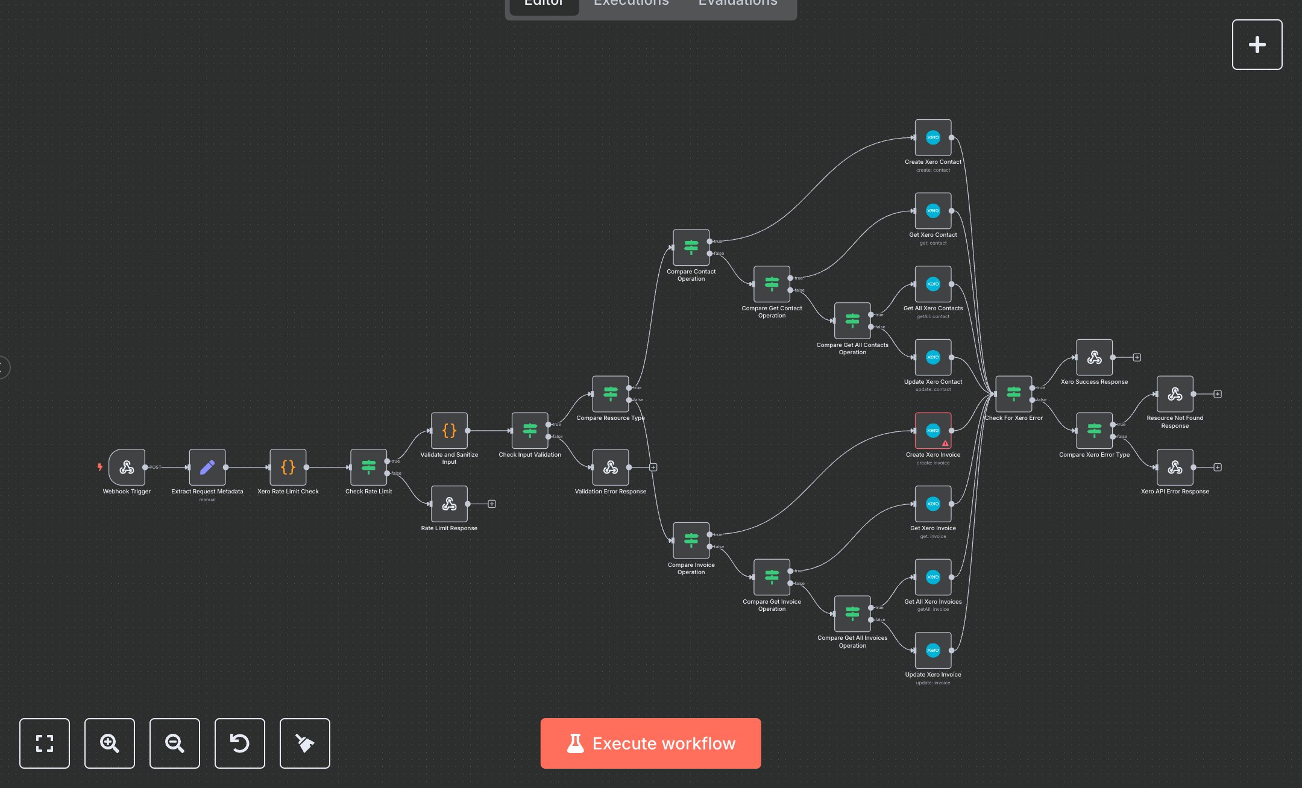Click the Create Xero Contact node
Viewport: 1302px width, 788px height.
point(932,137)
